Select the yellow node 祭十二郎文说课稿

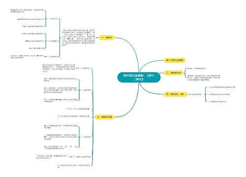pyautogui.click(x=175, y=60)
